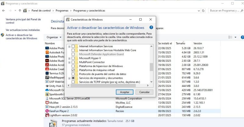Click the HeavyM 2 program icon
Screen dimensions: 244x127
(47, 107)
